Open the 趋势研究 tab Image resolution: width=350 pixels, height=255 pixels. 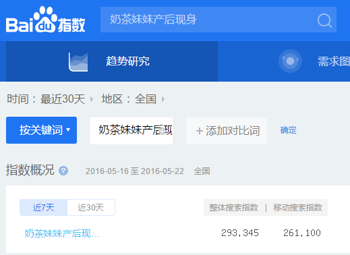112,61
